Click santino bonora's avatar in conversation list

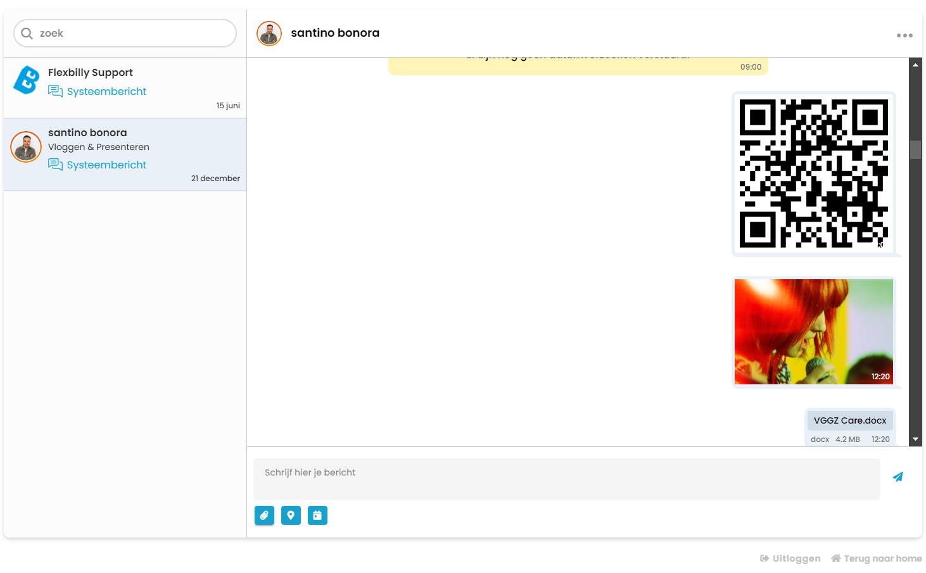click(x=26, y=147)
